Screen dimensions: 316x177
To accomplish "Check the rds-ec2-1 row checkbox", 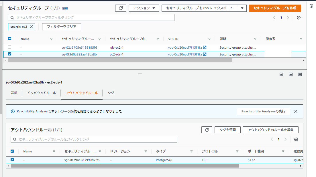I will pyautogui.click(x=9, y=47).
